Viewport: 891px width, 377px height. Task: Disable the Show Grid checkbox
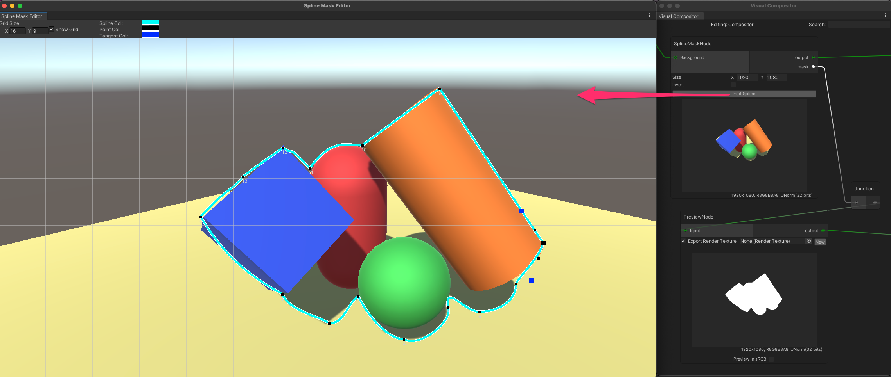coord(52,29)
